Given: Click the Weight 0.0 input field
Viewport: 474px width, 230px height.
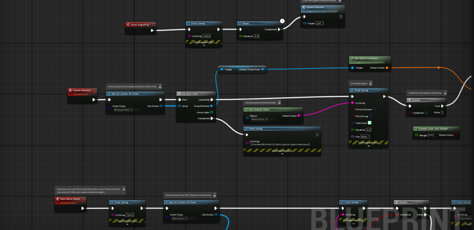Looking at the screenshot, I should click(431, 135).
